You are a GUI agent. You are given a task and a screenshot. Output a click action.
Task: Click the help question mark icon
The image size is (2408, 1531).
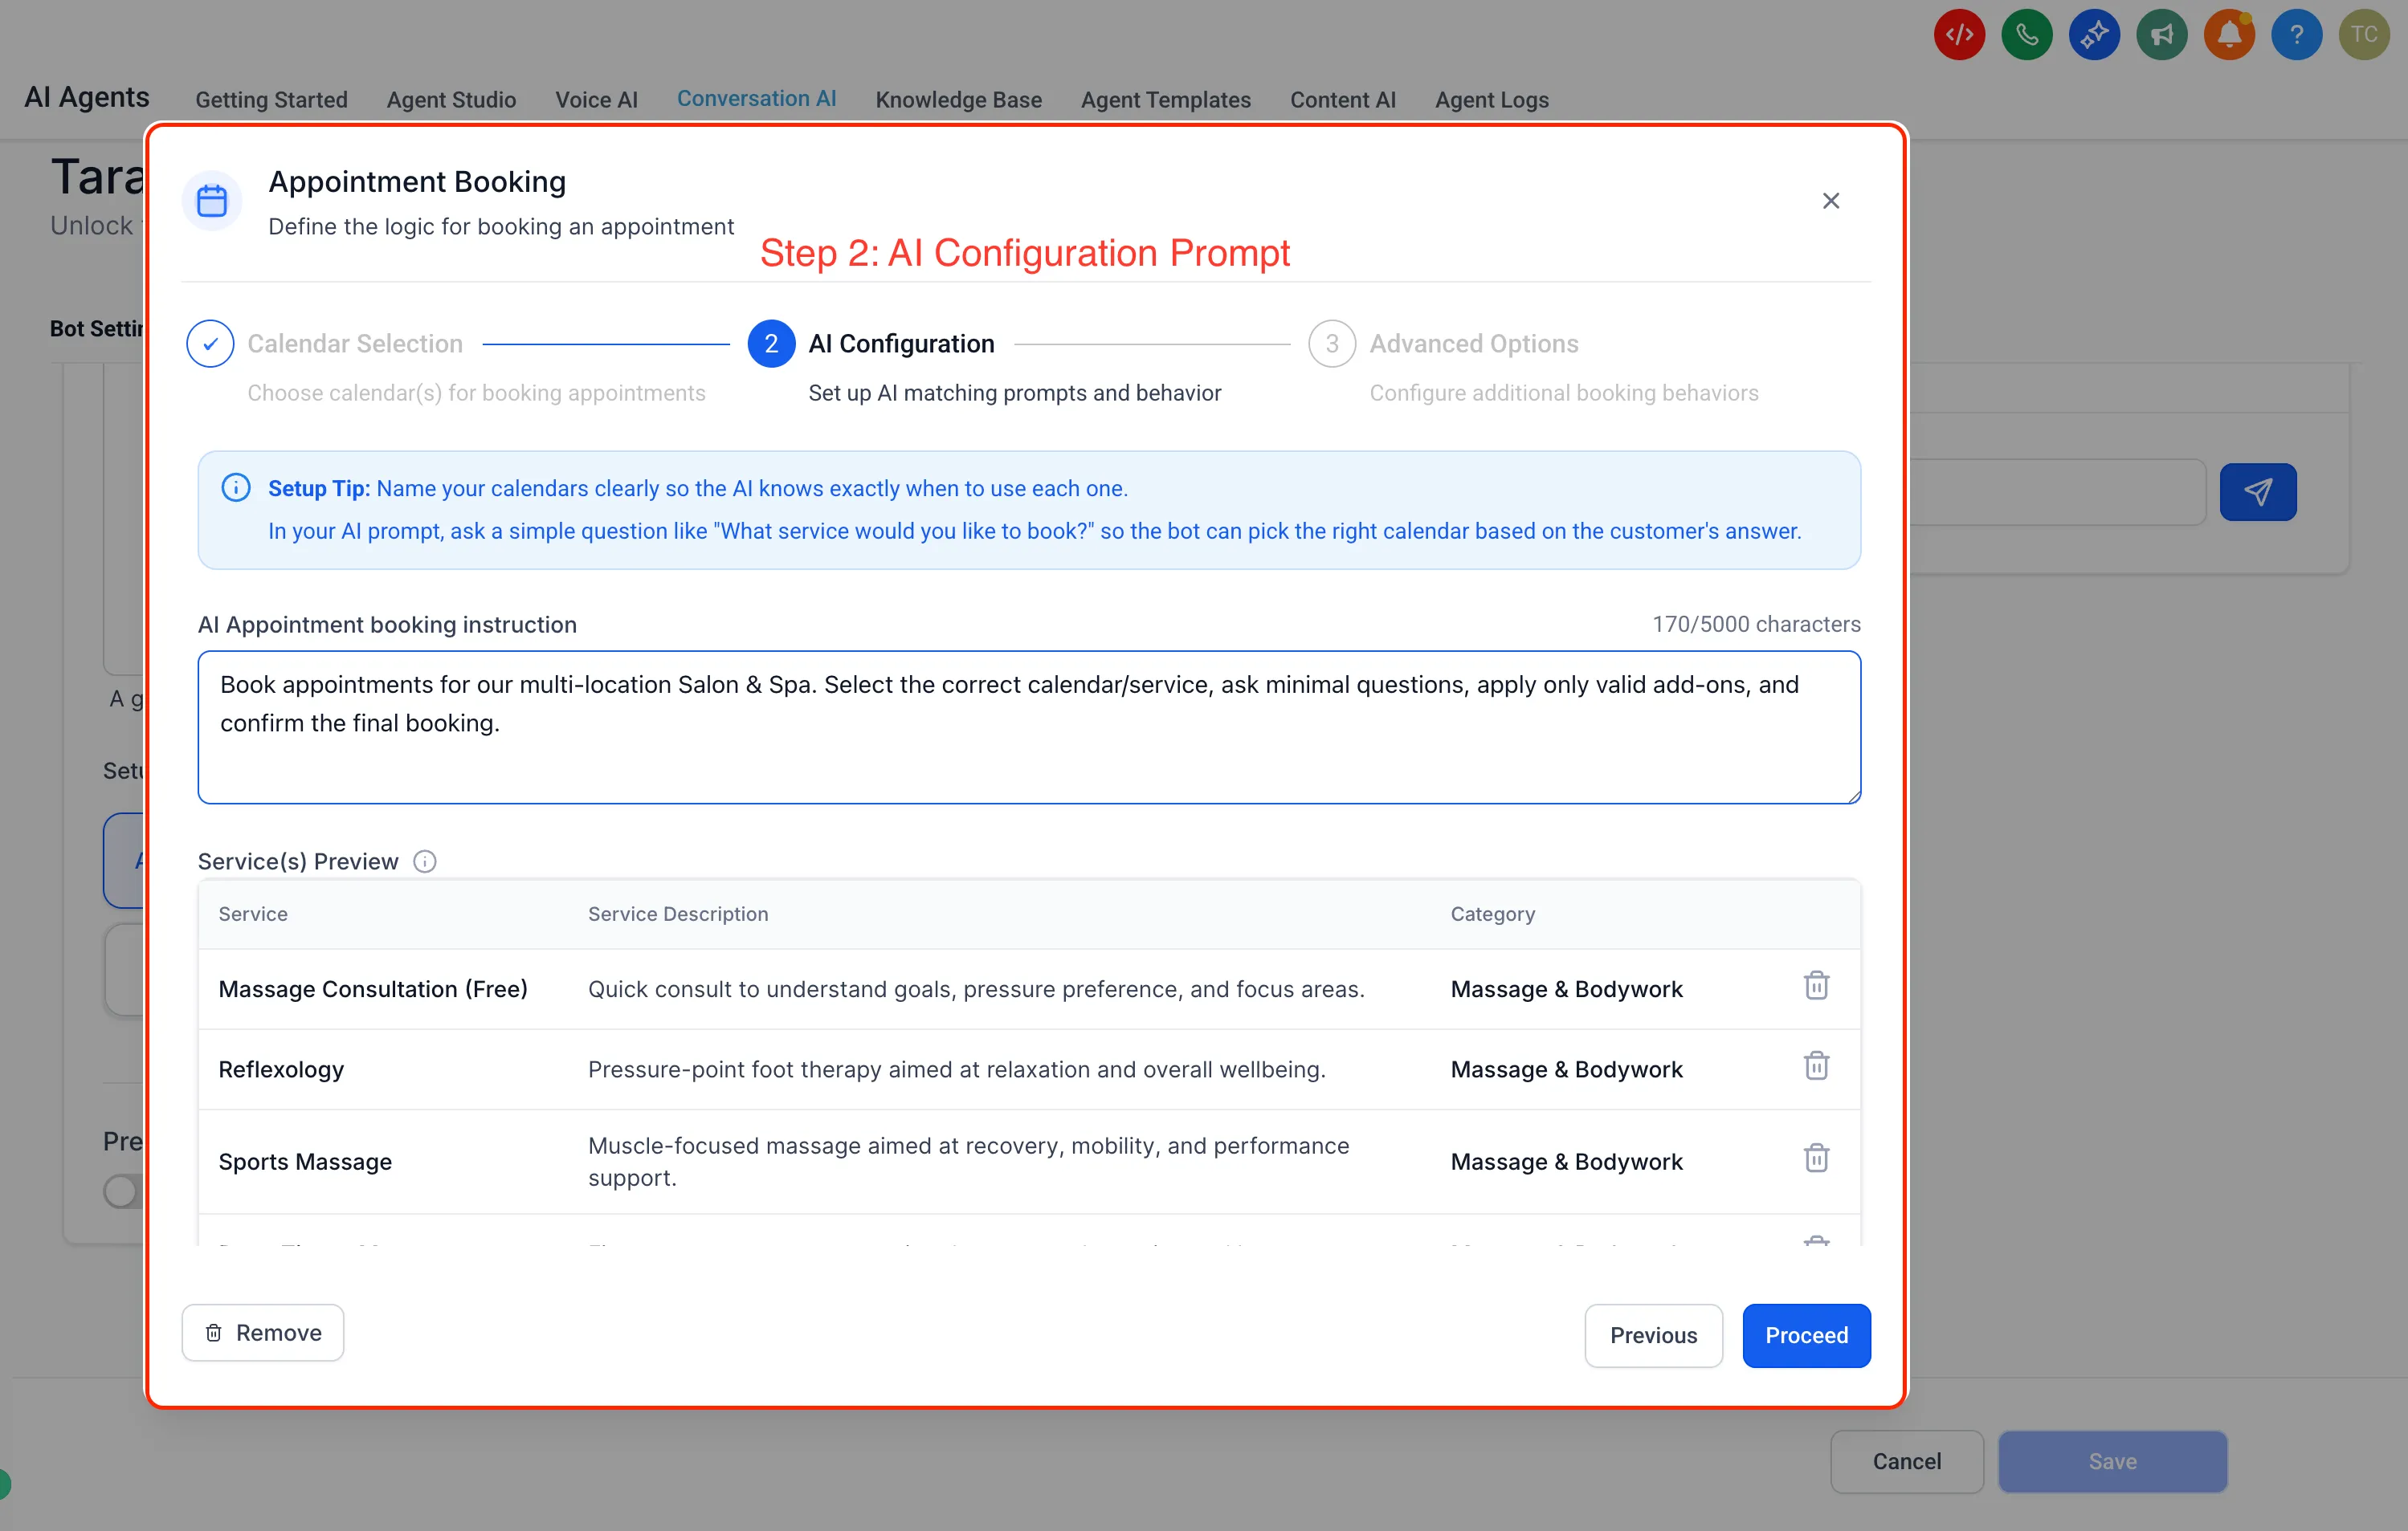2297,33
